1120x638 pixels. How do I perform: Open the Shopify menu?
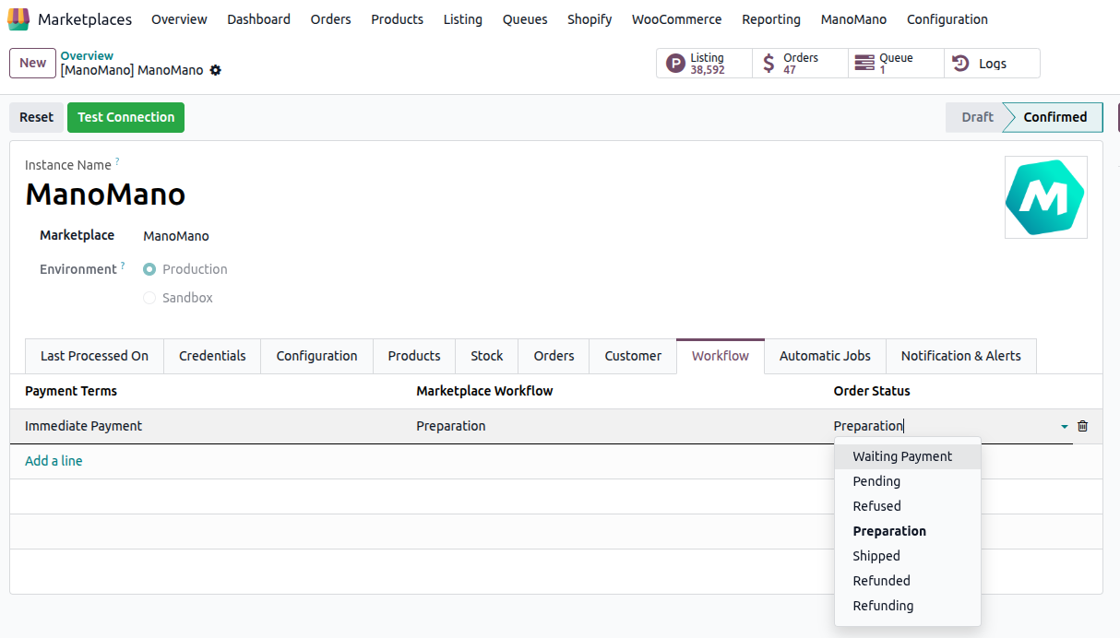tap(590, 19)
